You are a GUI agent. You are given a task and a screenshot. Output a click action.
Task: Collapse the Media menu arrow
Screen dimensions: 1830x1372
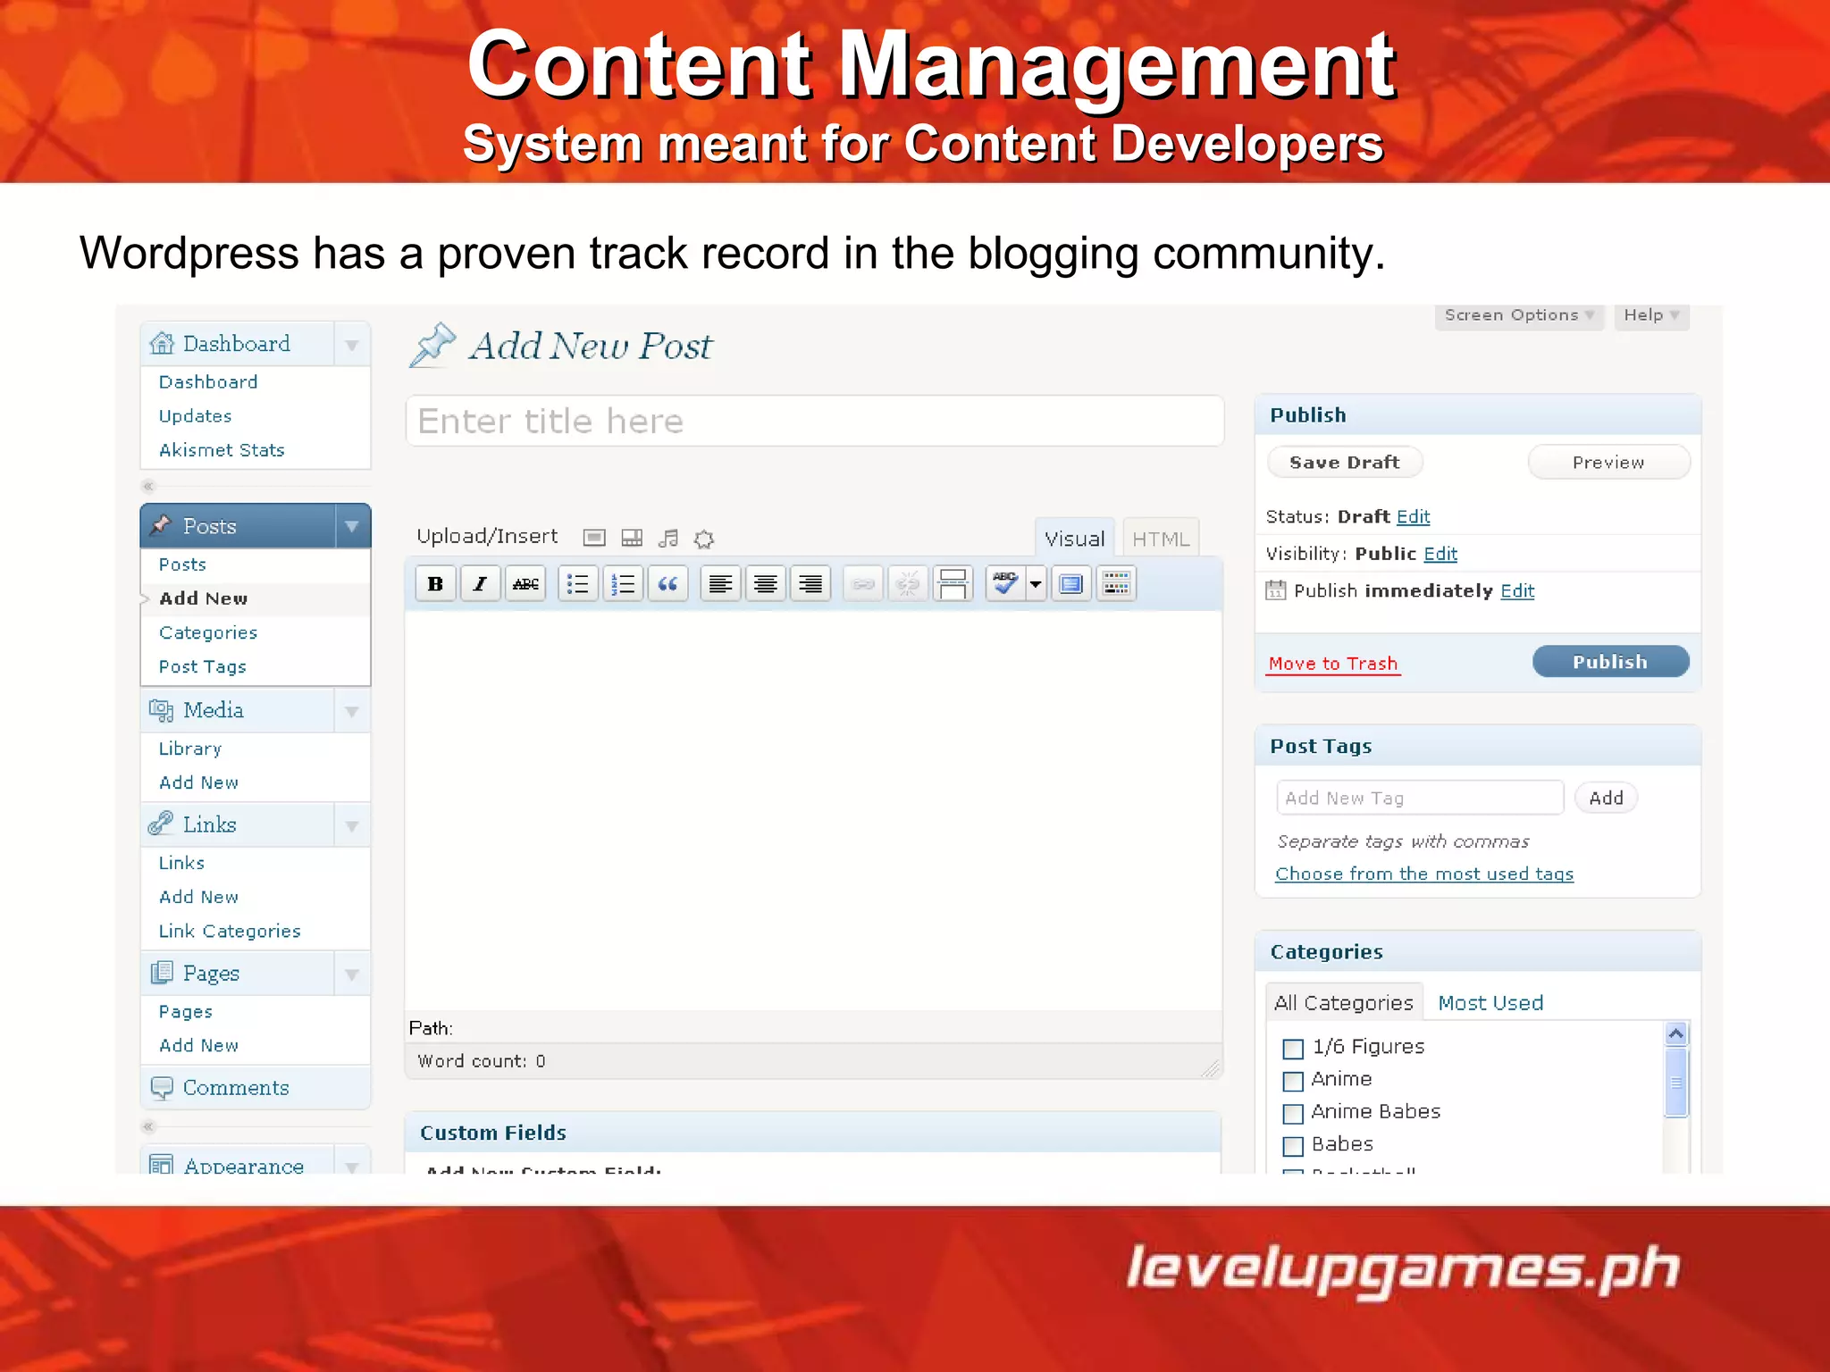click(x=352, y=711)
